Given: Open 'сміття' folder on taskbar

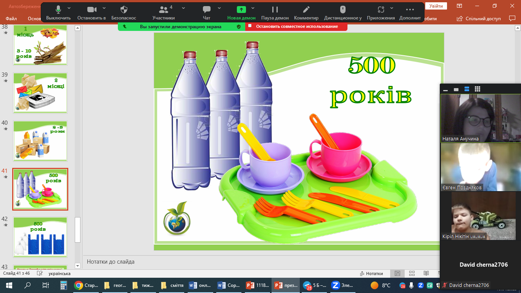Looking at the screenshot, I should (172, 285).
